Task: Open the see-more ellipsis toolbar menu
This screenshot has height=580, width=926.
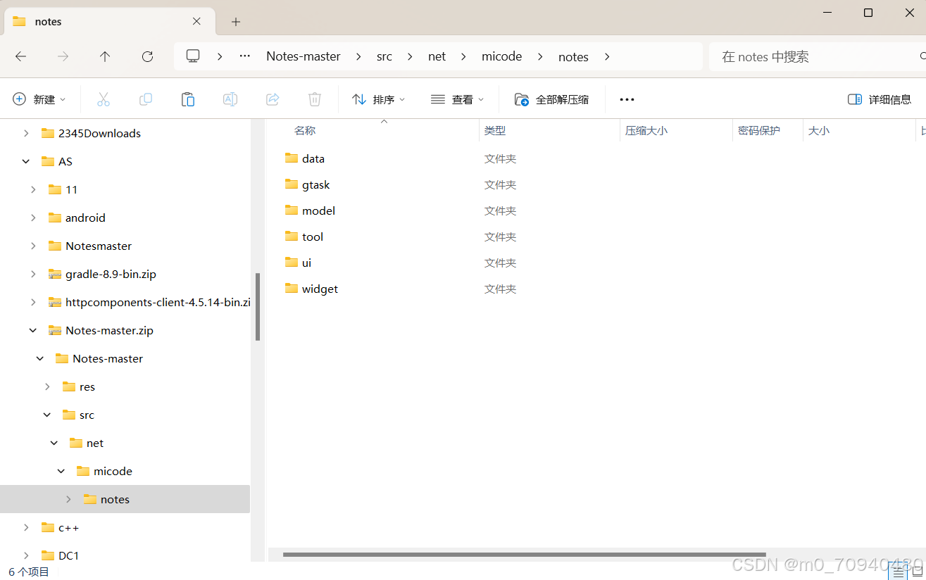Action: 627,99
